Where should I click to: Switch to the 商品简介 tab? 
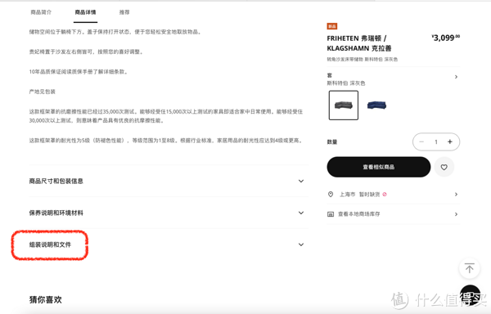click(x=41, y=12)
